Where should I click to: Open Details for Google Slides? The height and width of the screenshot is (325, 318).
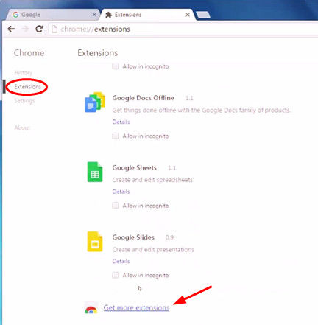(x=121, y=261)
